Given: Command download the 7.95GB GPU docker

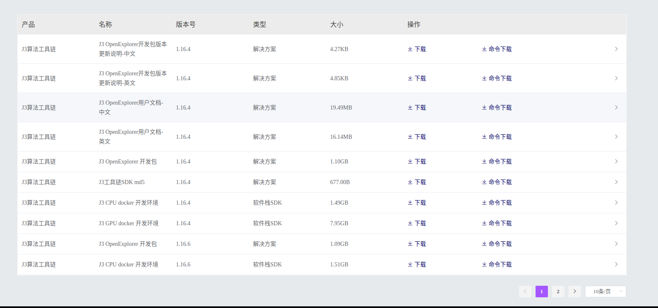Looking at the screenshot, I should click(497, 223).
